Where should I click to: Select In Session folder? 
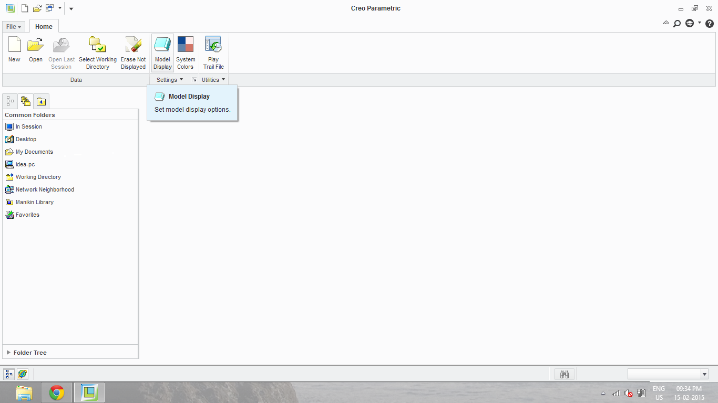[x=23, y=126]
